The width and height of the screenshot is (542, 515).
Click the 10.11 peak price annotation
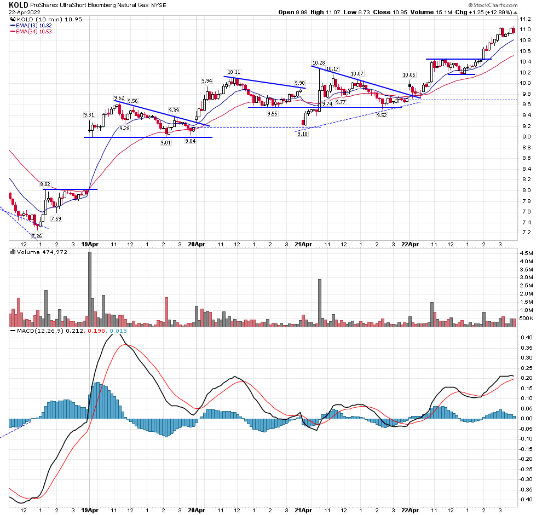coord(234,72)
